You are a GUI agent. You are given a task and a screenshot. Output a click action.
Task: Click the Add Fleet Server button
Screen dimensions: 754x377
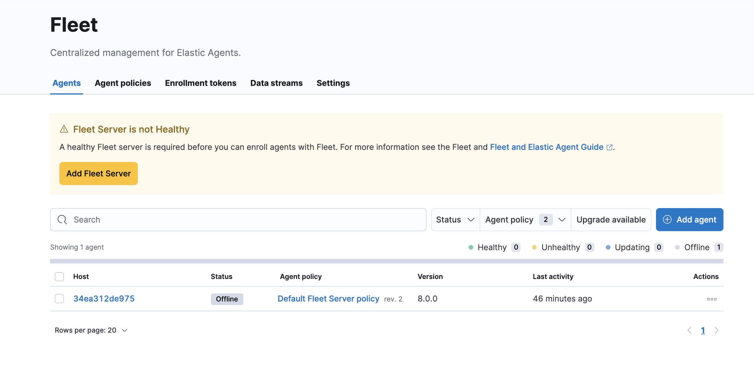(x=98, y=173)
